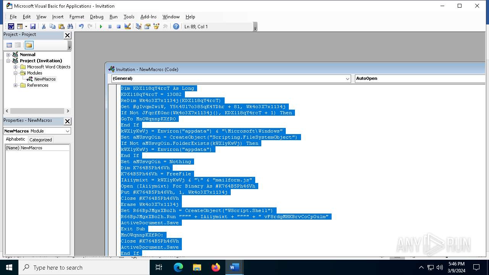
Task: Open Find with binoculars icon
Action: [70, 26]
